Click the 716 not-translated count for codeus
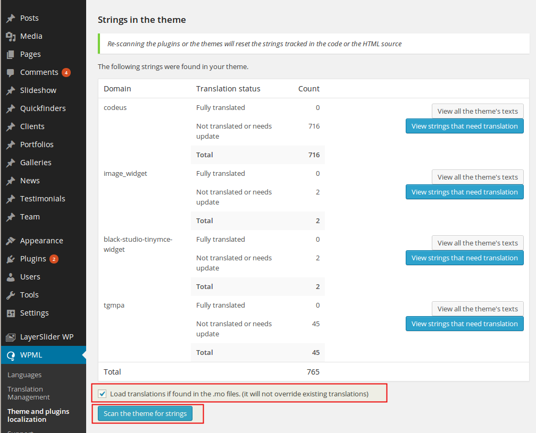Viewport: 536px width, 433px height. [x=314, y=126]
